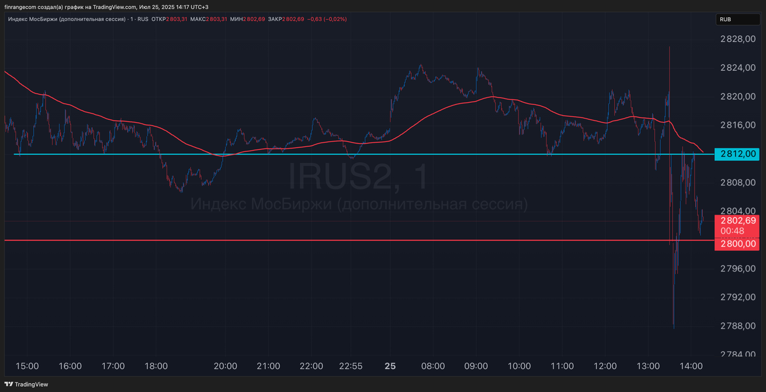Click the 17:00 time axis label

[x=113, y=366]
